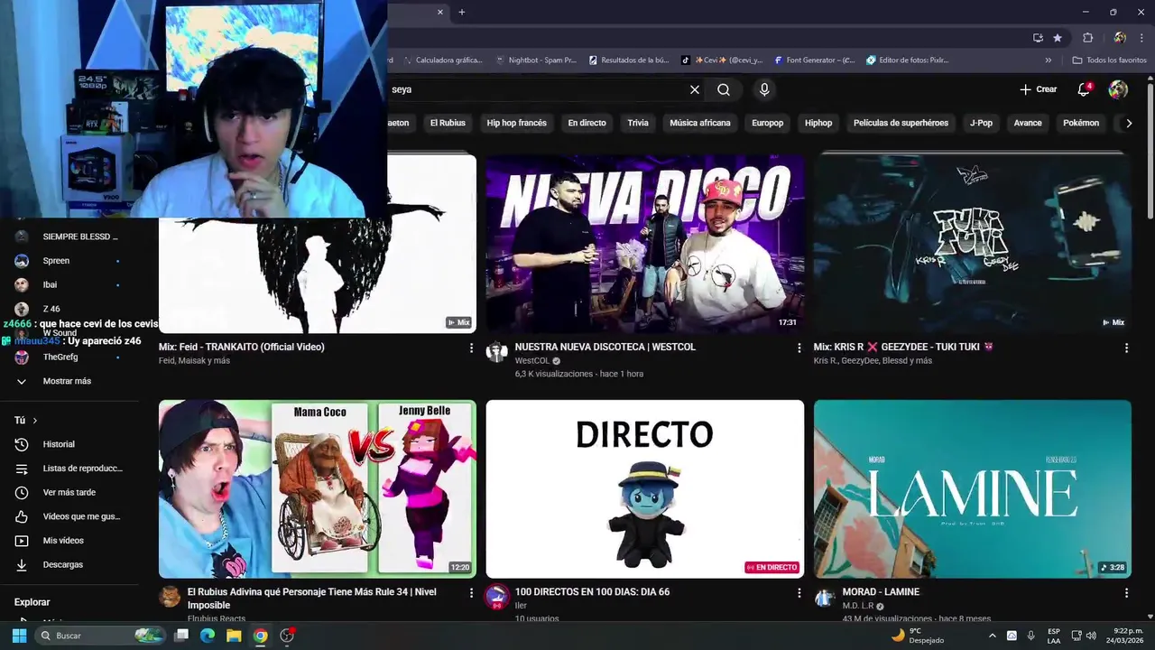Image resolution: width=1155 pixels, height=650 pixels.
Task: Select the Hiphop filter chip
Action: pyautogui.click(x=818, y=123)
